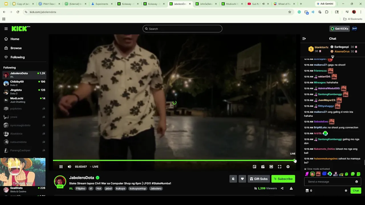Click the kukuysontop tag
The width and height of the screenshot is (365, 205).
coord(138,188)
